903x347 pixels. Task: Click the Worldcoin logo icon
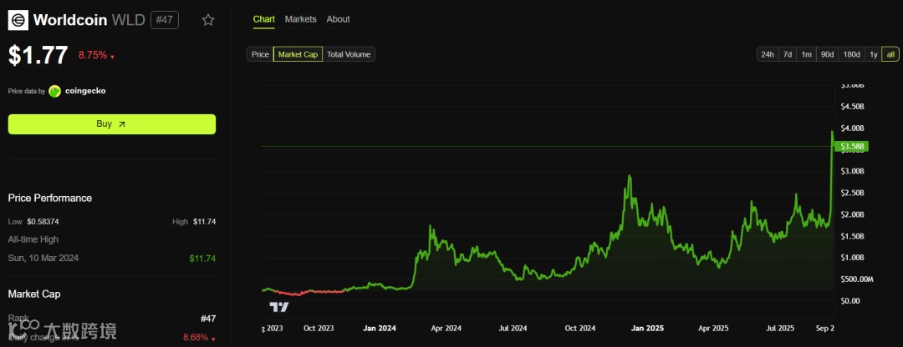point(18,20)
